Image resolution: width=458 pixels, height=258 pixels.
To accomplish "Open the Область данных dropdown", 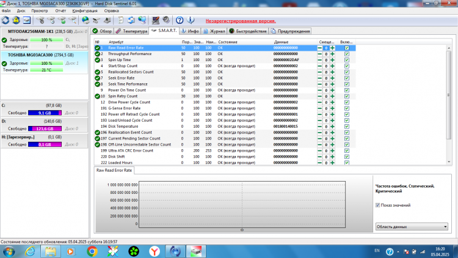I will (412, 227).
